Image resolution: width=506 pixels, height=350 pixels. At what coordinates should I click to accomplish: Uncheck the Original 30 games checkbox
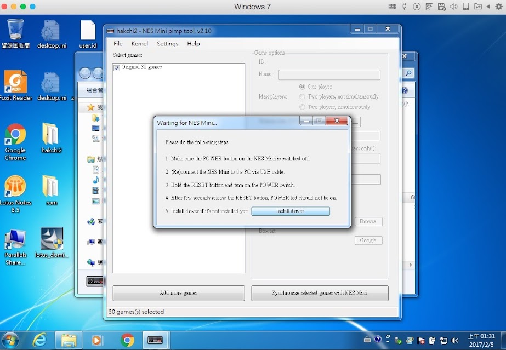click(117, 68)
